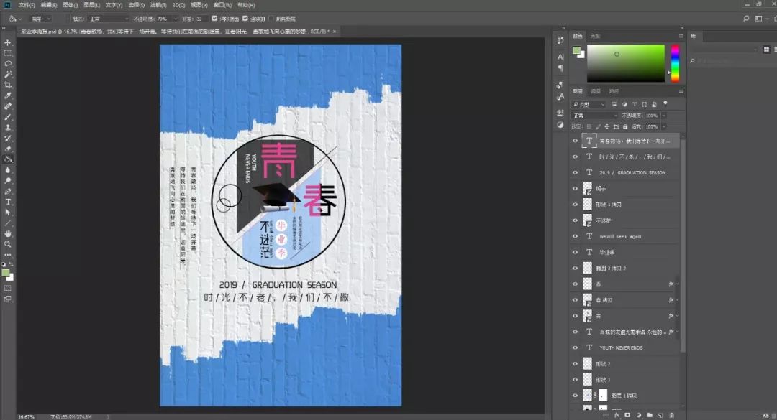Click the hue spectrum slider
The width and height of the screenshot is (777, 420).
675,63
